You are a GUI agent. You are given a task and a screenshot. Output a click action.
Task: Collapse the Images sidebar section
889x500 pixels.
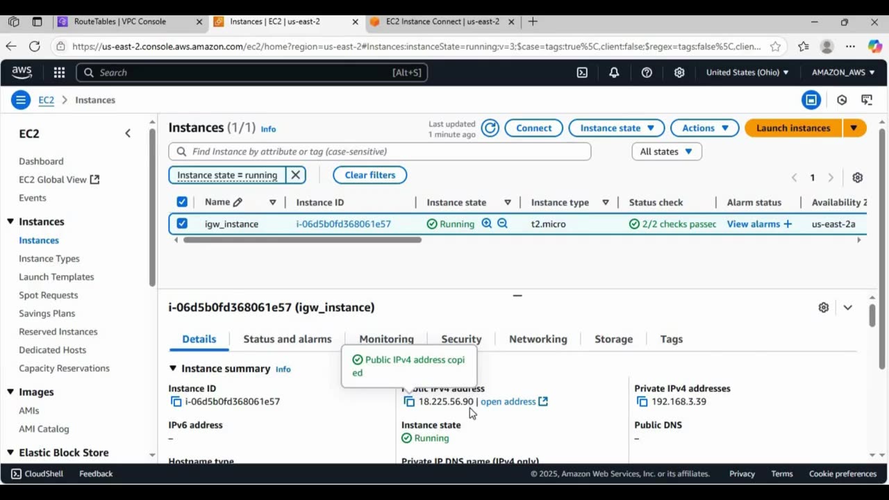point(10,392)
